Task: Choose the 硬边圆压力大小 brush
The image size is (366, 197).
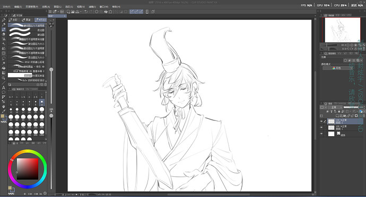Action: [27, 44]
